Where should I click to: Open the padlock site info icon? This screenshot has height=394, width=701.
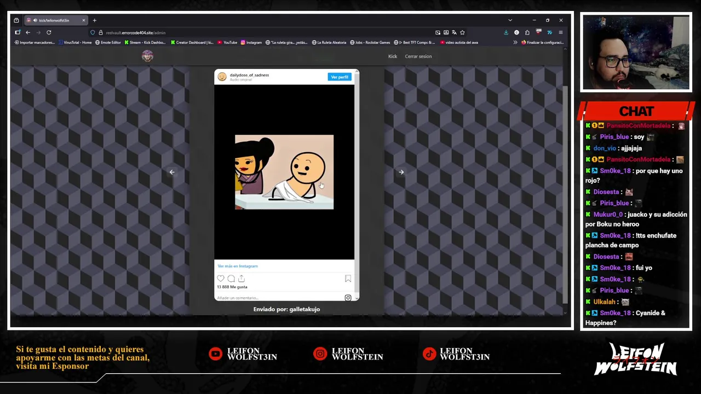coord(101,32)
